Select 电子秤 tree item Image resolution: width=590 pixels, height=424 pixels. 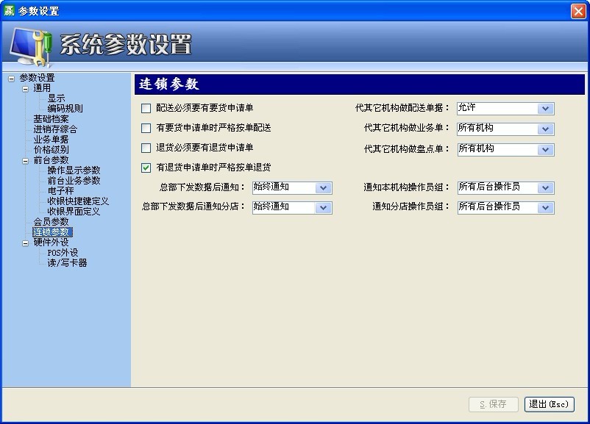point(60,190)
